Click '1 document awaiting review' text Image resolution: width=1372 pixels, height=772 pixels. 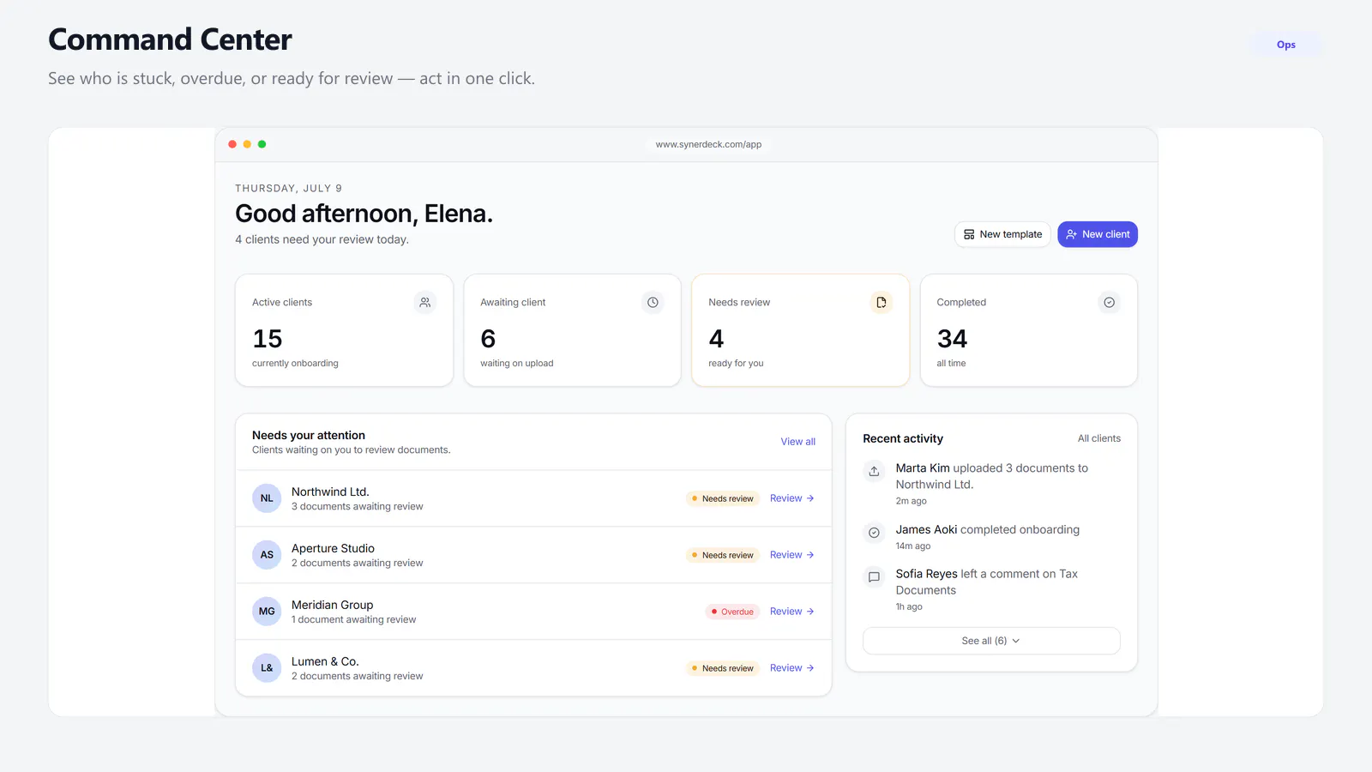[x=353, y=620]
